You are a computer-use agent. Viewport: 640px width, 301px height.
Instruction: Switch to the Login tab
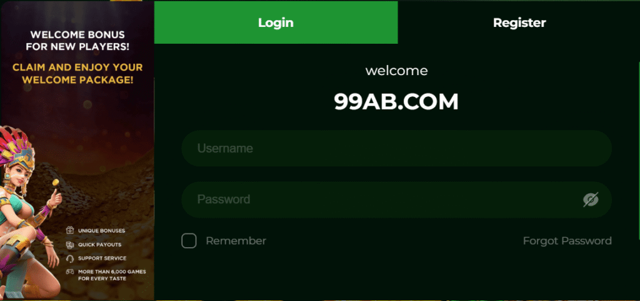tap(276, 23)
